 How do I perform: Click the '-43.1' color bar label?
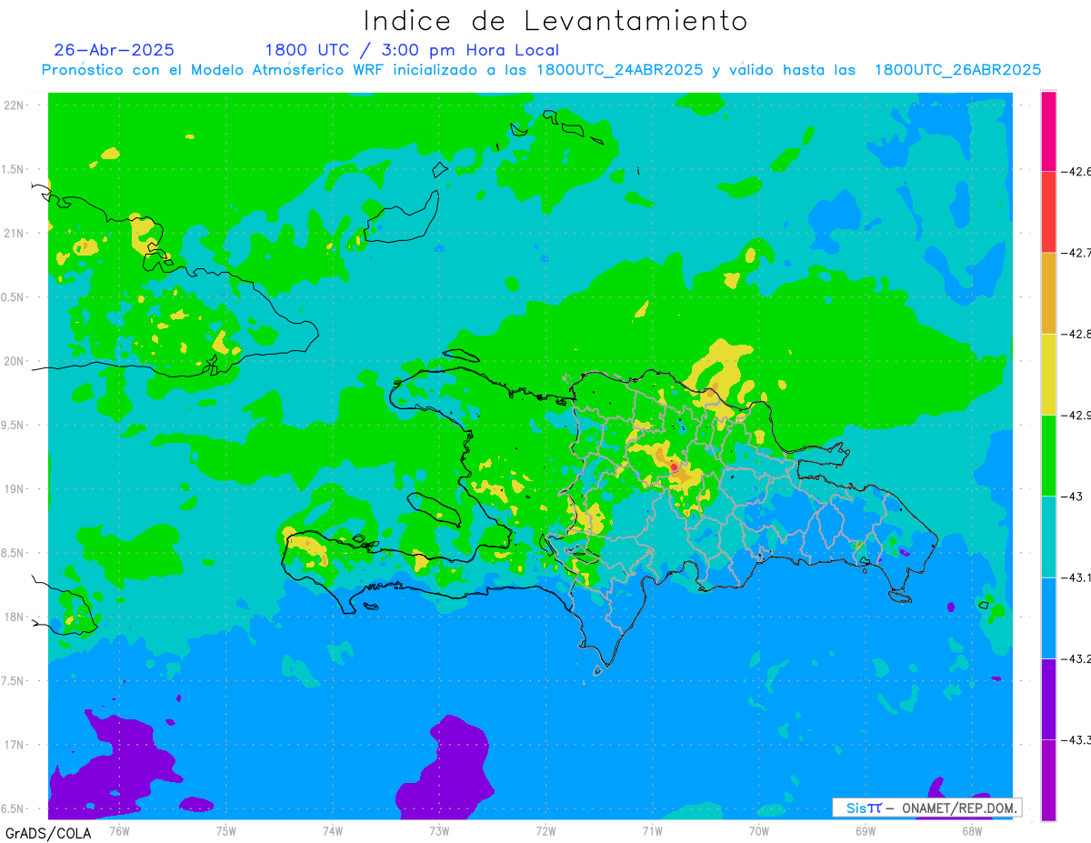pos(1075,577)
